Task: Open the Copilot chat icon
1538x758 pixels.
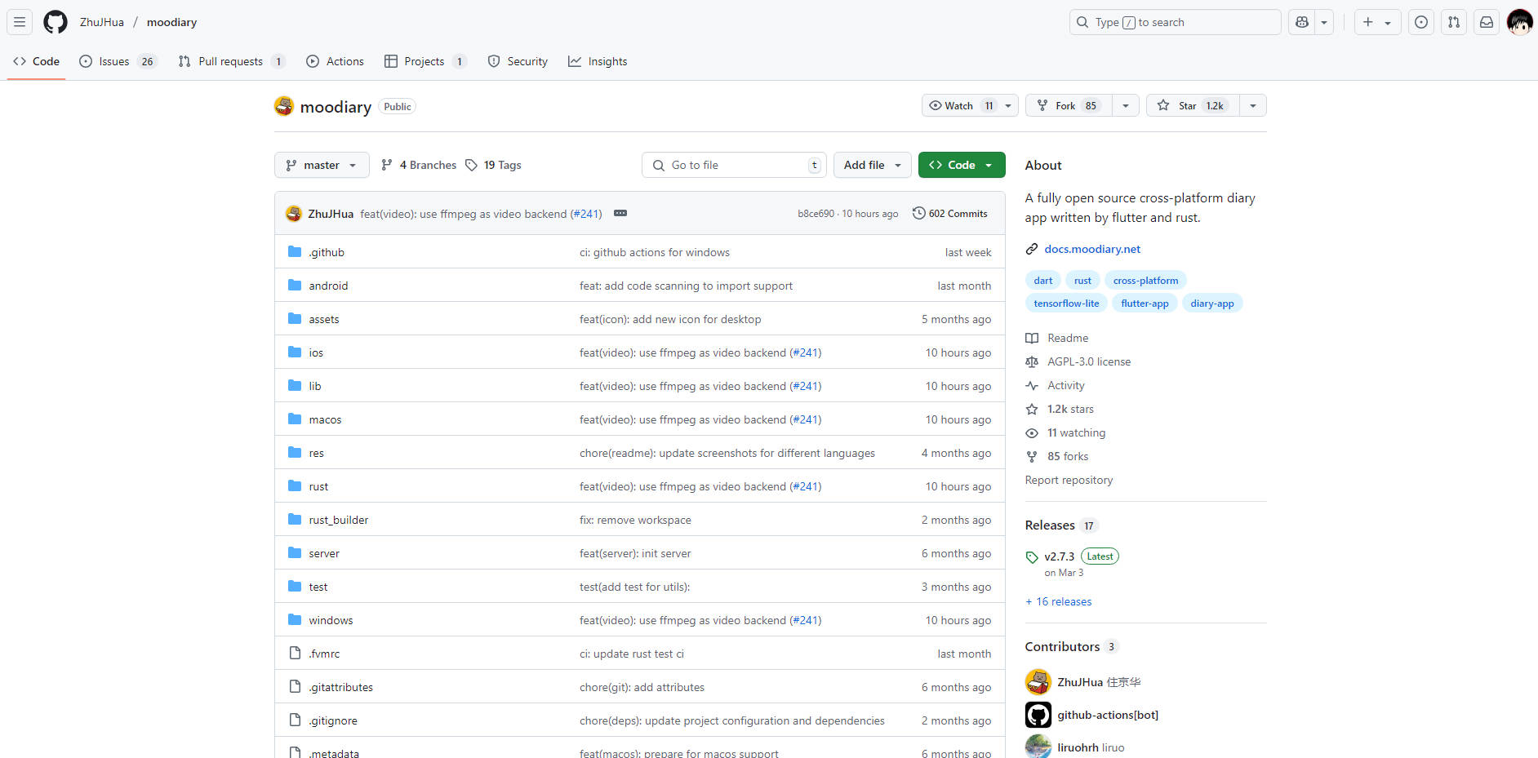Action: coord(1302,22)
